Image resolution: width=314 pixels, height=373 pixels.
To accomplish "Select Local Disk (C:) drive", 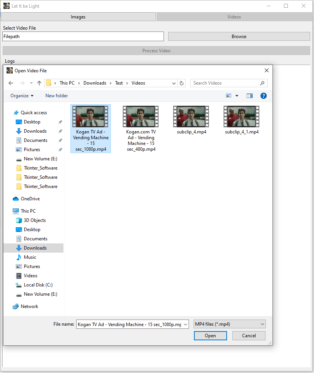I will pyautogui.click(x=38, y=285).
